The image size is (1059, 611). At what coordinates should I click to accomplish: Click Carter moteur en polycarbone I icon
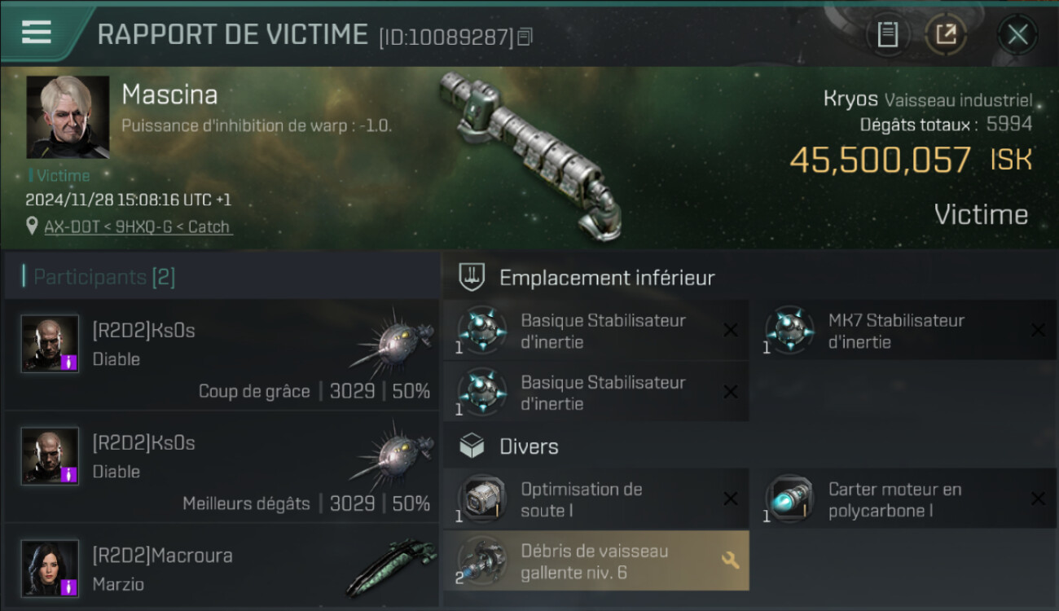(x=789, y=499)
